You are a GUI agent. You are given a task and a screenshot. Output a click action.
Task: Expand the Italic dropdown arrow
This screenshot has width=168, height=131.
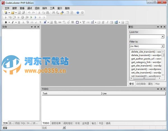point(16,22)
